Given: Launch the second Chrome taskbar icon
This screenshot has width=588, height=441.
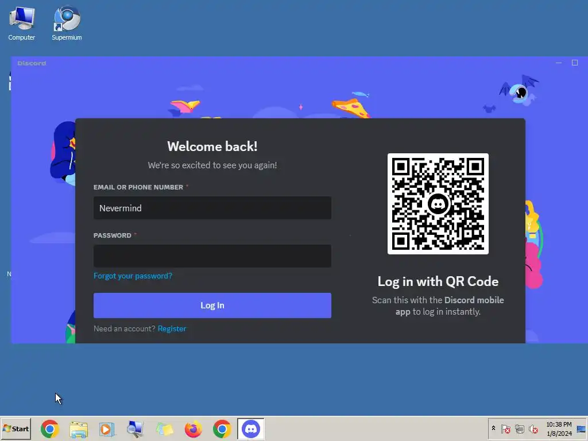Looking at the screenshot, I should pyautogui.click(x=222, y=429).
